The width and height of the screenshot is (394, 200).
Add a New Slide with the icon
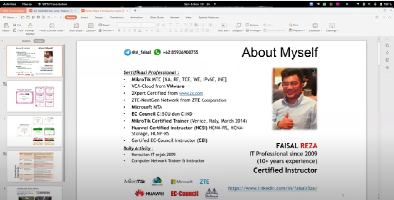point(76,26)
